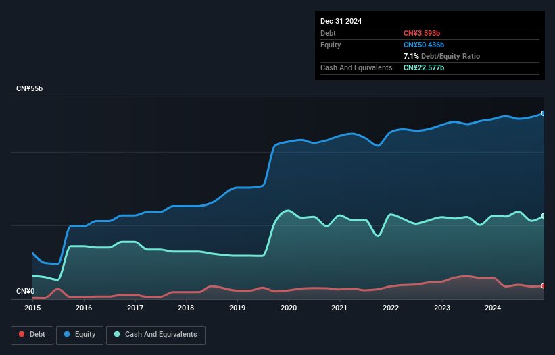Click the CN¥55b y-axis label
This screenshot has width=555, height=355.
click(x=29, y=88)
